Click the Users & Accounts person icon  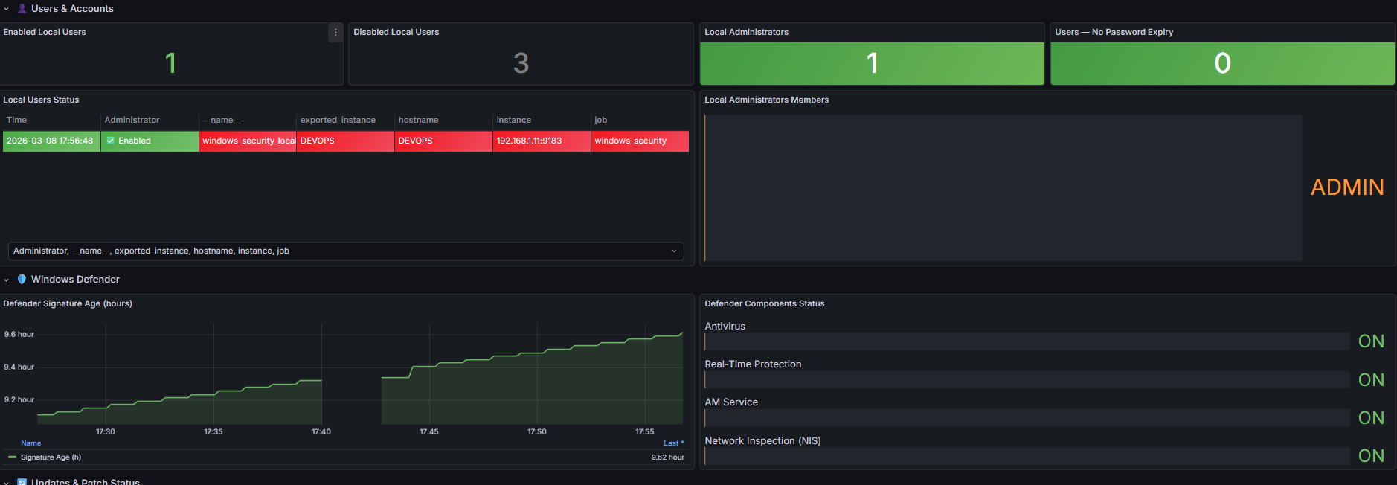pos(22,9)
